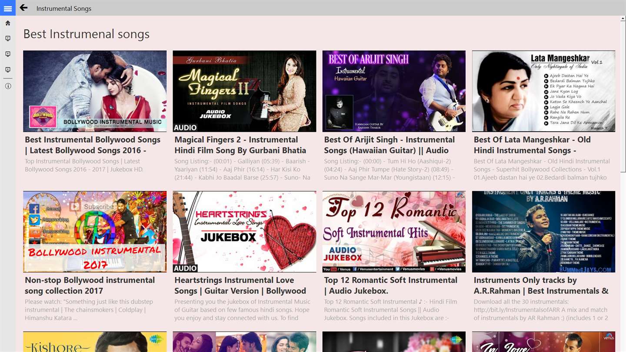Select the third screen icon in sidebar
626x352 pixels.
coord(8,70)
